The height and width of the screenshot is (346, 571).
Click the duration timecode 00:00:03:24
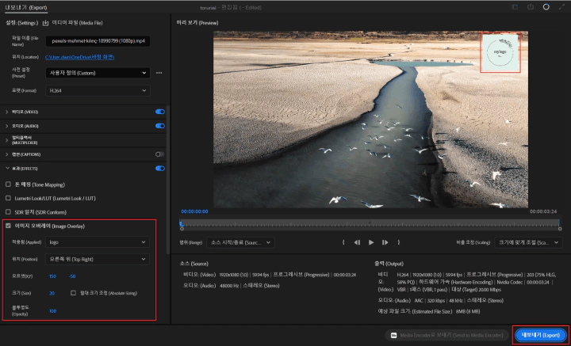coord(543,211)
